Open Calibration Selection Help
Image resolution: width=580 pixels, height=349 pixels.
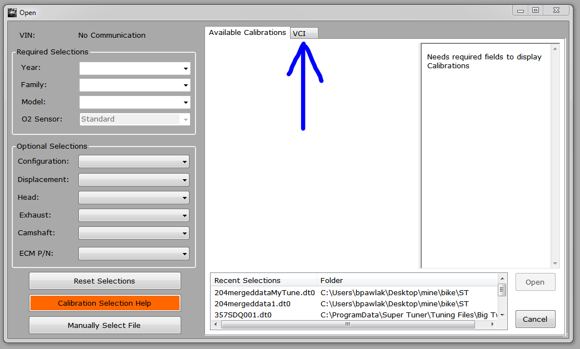tap(104, 303)
